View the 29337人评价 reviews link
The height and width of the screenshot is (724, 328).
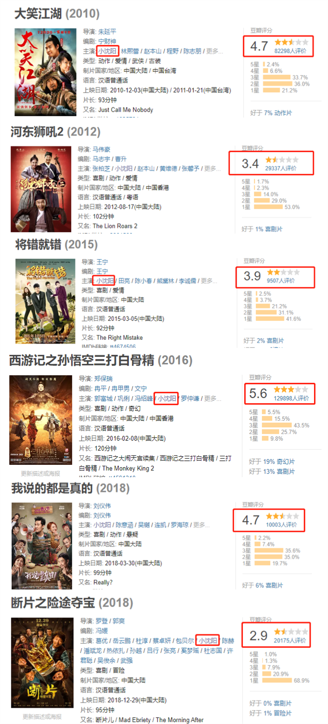[281, 168]
